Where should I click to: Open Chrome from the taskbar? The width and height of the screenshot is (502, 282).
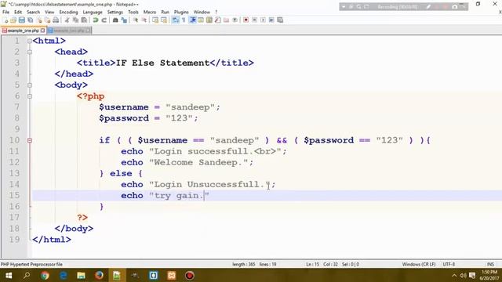[45, 275]
